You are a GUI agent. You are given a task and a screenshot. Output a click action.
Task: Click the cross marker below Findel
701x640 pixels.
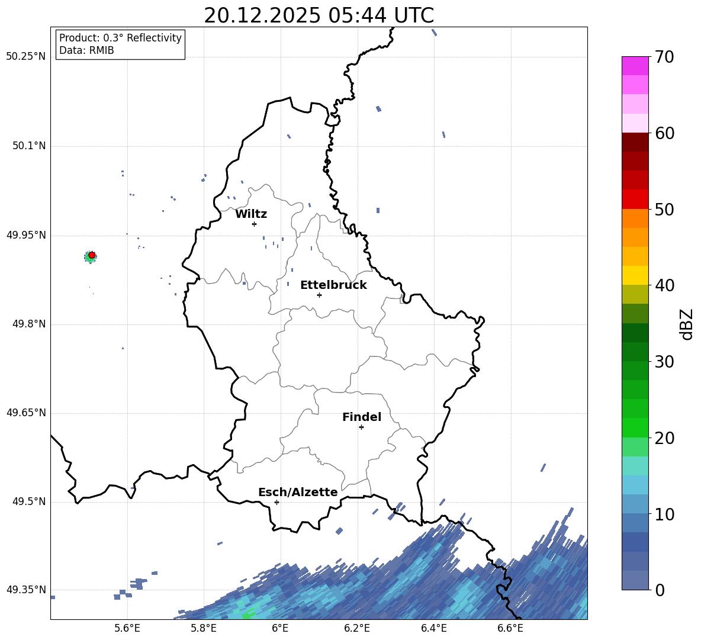click(x=361, y=427)
